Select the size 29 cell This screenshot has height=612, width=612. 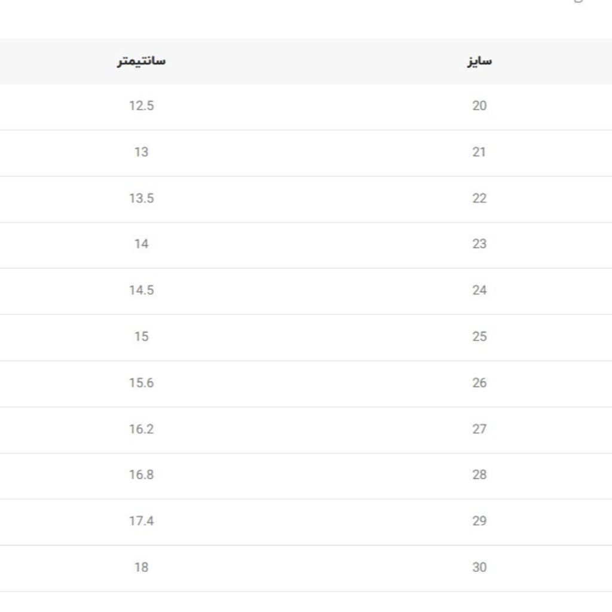tap(479, 521)
